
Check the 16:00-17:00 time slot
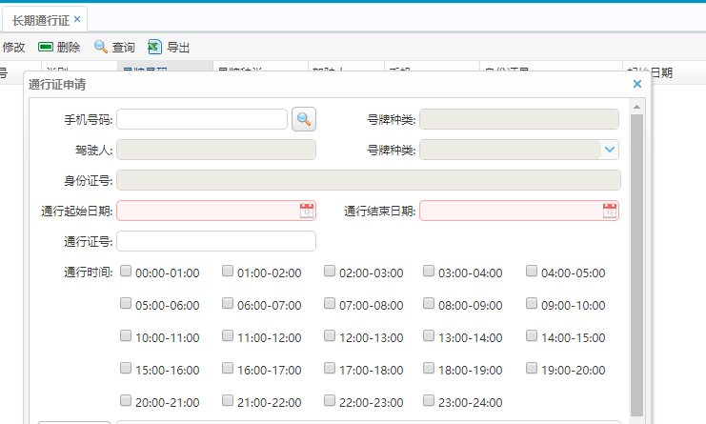click(x=228, y=368)
